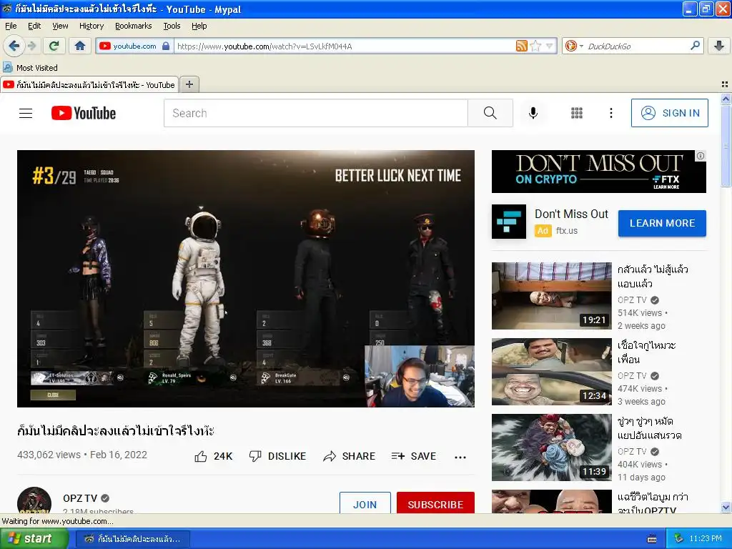Click the DISLIKE thumbs down button
The height and width of the screenshot is (549, 732).
pos(277,456)
